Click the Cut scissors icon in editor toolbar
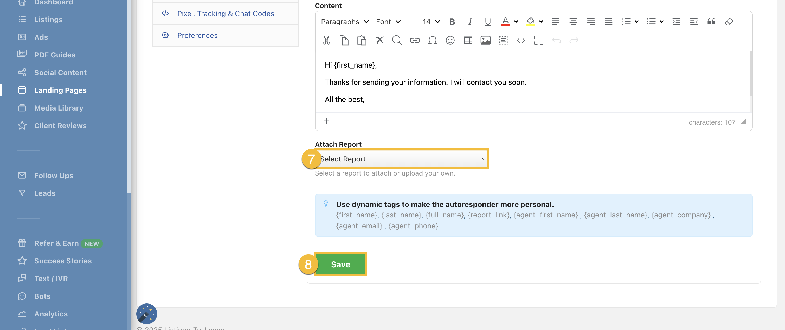 (326, 40)
